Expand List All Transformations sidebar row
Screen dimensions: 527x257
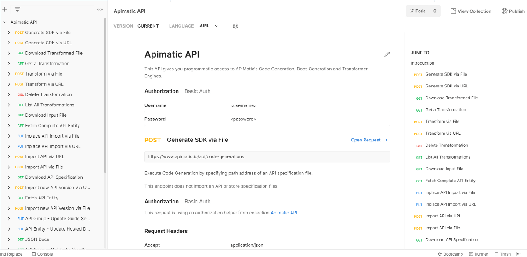coord(9,105)
